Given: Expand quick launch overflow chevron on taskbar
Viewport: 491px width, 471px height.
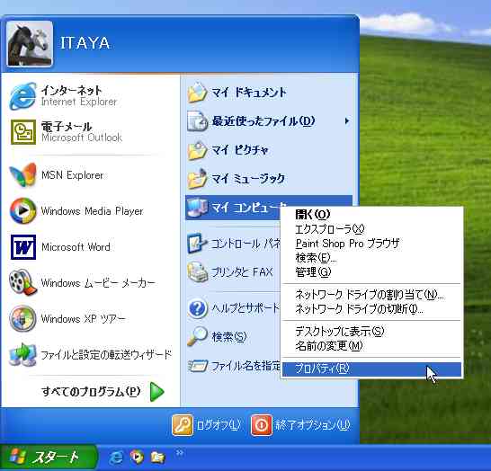Looking at the screenshot, I should [180, 452].
